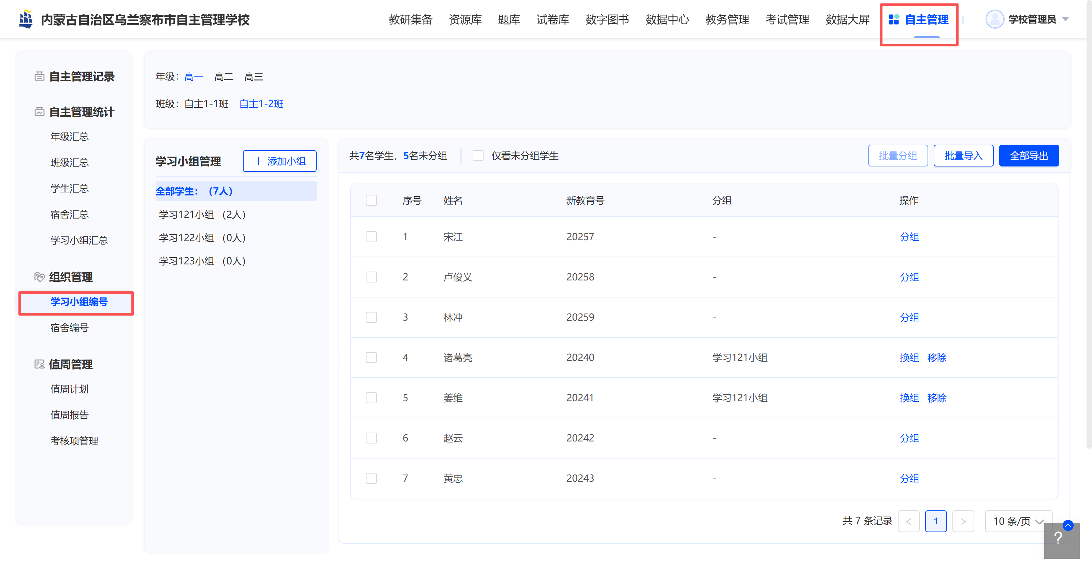Open 数据中心 in top navigation
The height and width of the screenshot is (567, 1092).
(667, 19)
